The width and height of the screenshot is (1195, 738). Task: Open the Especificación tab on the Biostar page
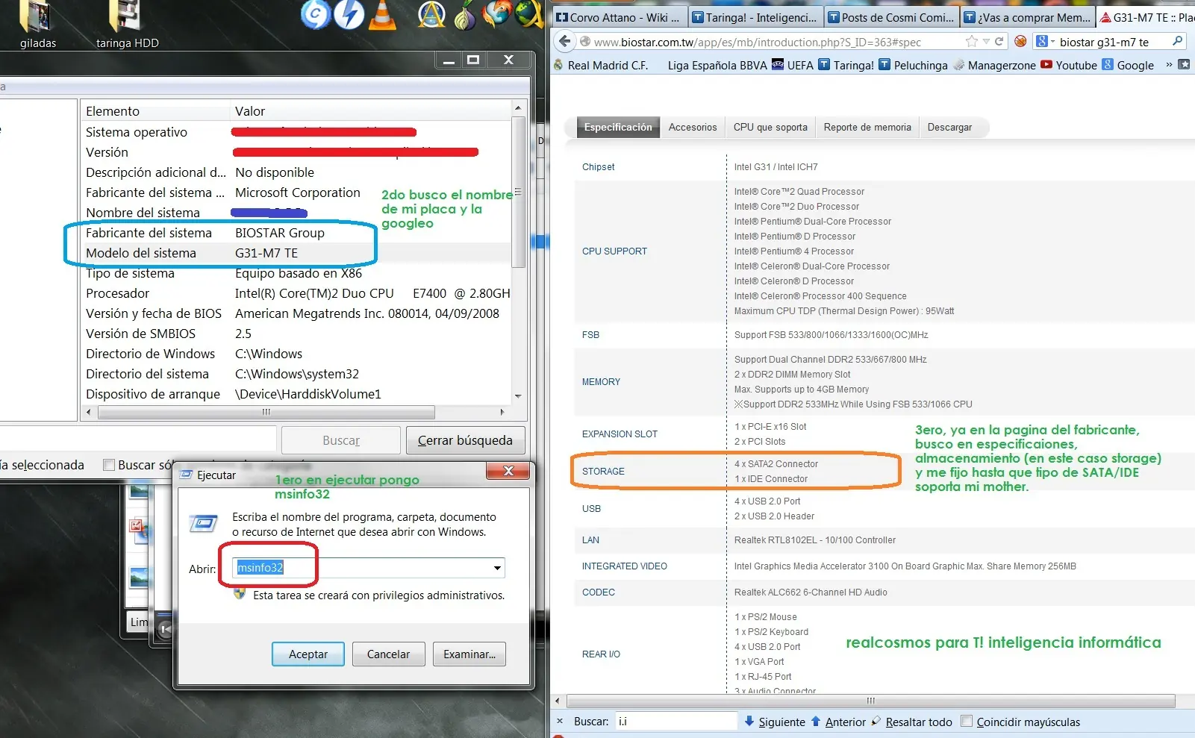(618, 128)
